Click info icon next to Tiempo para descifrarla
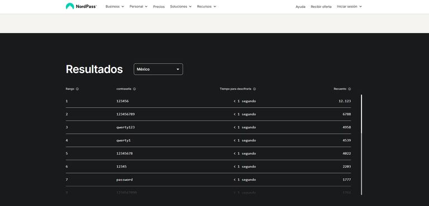The width and height of the screenshot is (429, 206). pos(255,89)
